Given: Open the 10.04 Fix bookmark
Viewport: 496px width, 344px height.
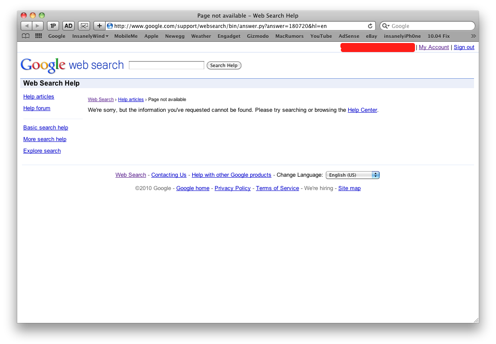Looking at the screenshot, I should pyautogui.click(x=438, y=36).
